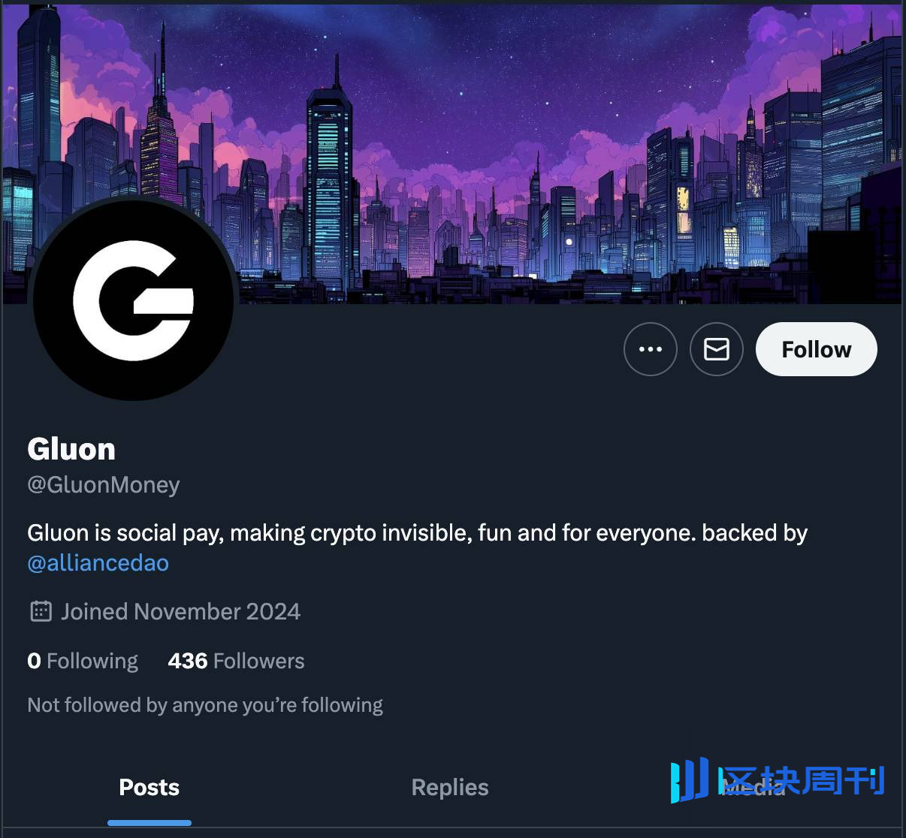Open the Gluon G logo profile picture
Image resolution: width=906 pixels, height=838 pixels.
click(134, 300)
